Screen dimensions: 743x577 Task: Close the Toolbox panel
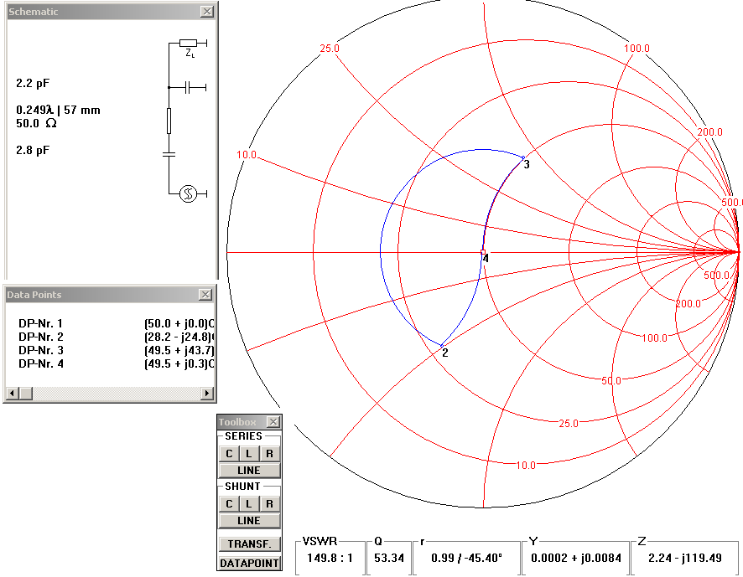[273, 422]
